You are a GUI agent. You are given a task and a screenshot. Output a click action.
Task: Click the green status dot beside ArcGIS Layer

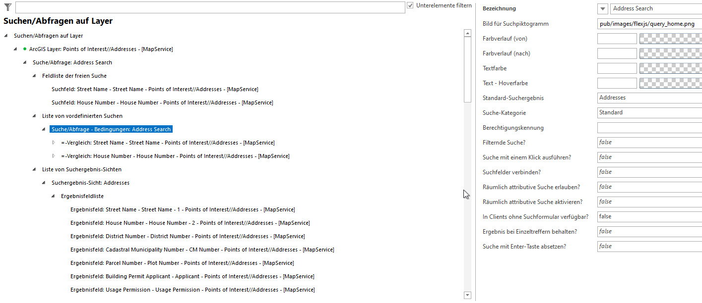tap(25, 49)
